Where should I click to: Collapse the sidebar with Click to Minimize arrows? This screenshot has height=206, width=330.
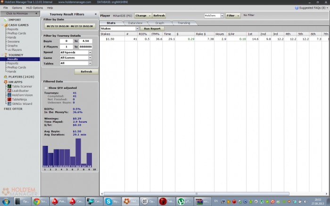[x=36, y=14]
